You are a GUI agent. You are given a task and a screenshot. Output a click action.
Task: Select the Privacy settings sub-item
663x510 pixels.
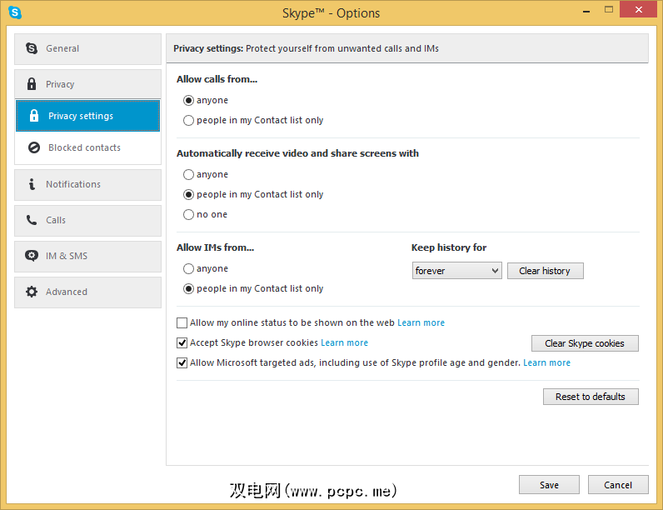(x=88, y=116)
